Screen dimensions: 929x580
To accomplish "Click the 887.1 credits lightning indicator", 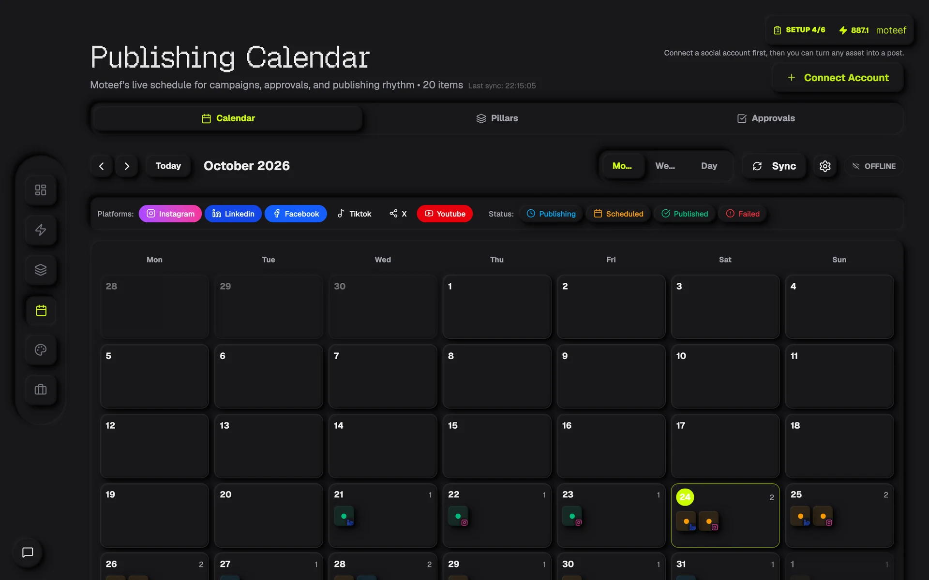I will 854,30.
